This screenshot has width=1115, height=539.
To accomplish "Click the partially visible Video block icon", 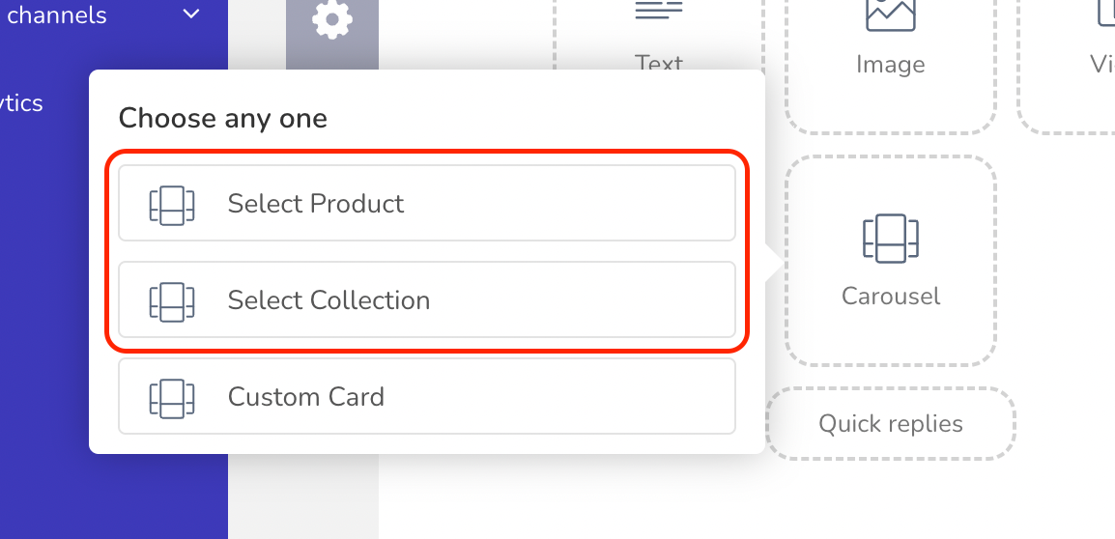I will (1106, 14).
